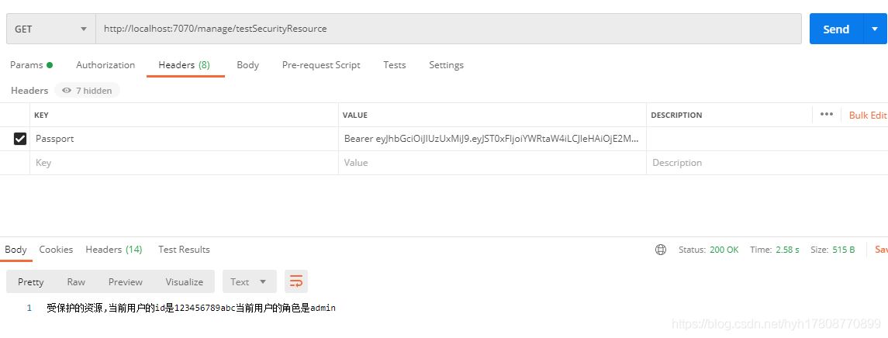Switch to the Authorization tab
This screenshot has width=888, height=338.
point(105,65)
